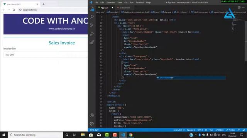Screen dimensions: 247x138
Task: Open the Edit menu
Action: pos(102,3)
